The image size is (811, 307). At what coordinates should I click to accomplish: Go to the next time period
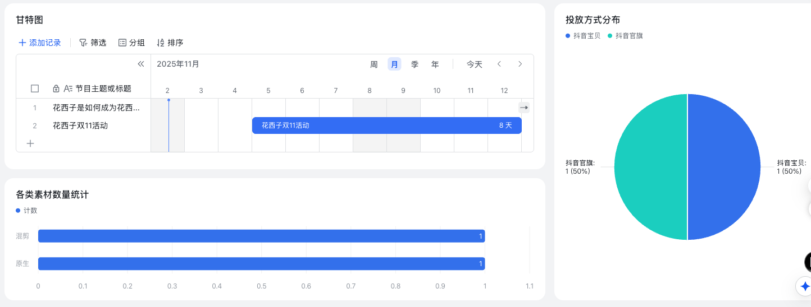click(520, 64)
